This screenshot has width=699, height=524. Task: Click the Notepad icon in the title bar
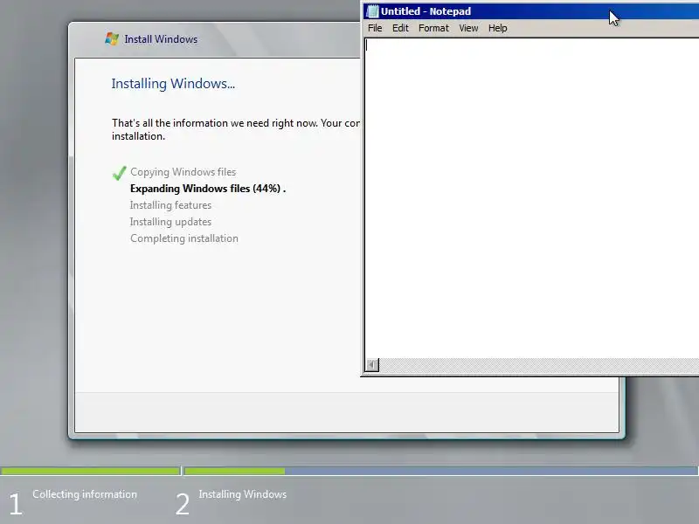[x=372, y=11]
